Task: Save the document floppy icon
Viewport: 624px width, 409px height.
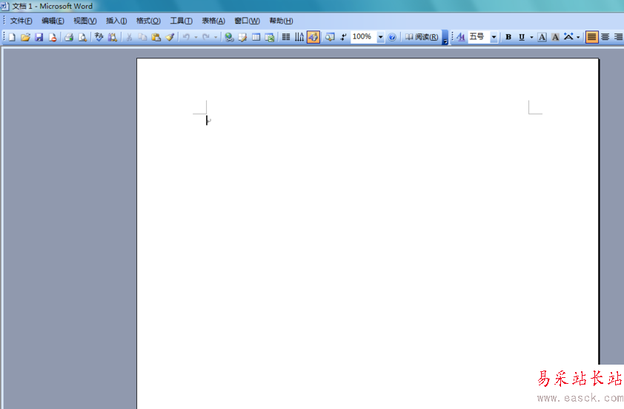Action: [x=39, y=37]
